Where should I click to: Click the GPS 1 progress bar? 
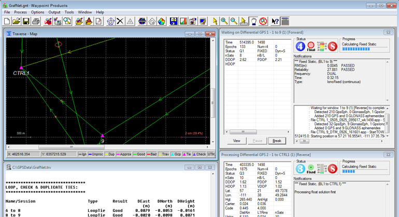coord(364,49)
